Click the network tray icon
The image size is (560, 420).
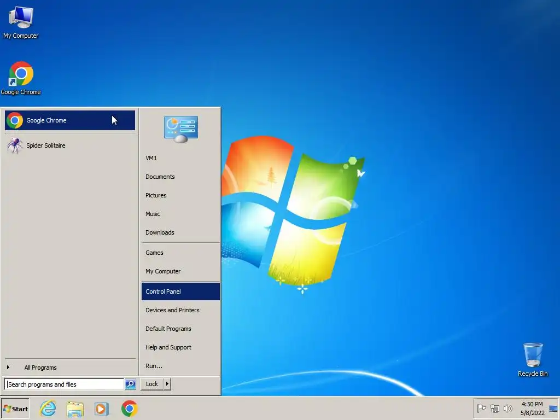coord(494,408)
